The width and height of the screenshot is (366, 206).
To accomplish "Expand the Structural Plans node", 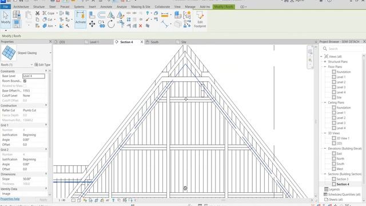I will (x=325, y=62).
